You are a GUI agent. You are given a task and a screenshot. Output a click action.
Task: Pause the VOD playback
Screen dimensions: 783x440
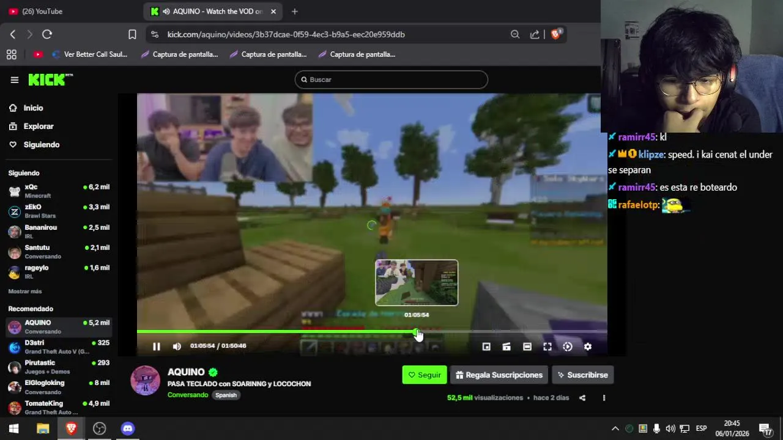pos(157,346)
